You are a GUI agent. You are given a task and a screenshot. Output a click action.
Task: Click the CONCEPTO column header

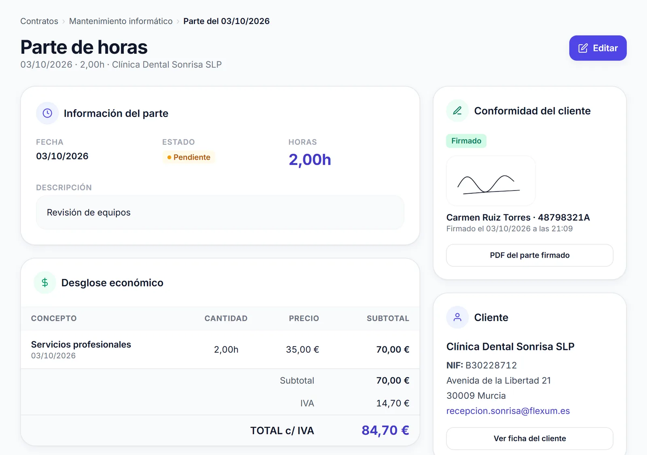(x=54, y=318)
